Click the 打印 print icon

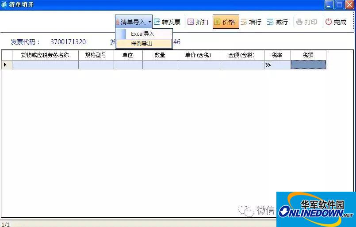pyautogui.click(x=299, y=22)
